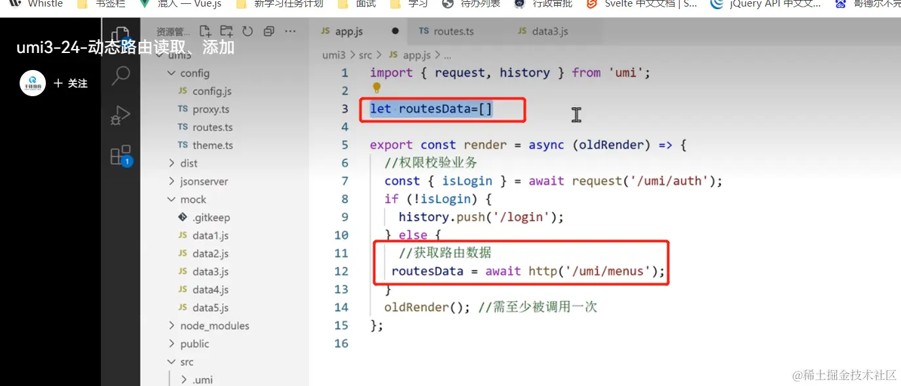
Task: Open proxy.ts in the file tree
Action: tap(204, 109)
